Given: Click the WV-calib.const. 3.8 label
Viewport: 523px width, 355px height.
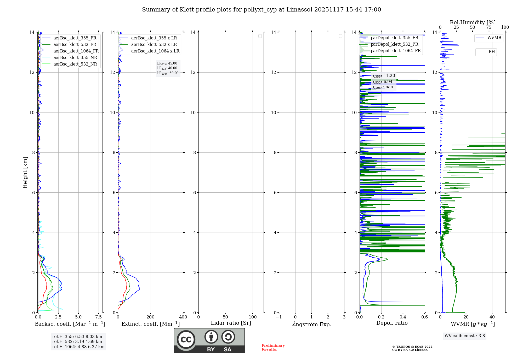Looking at the screenshot, I should [x=464, y=336].
